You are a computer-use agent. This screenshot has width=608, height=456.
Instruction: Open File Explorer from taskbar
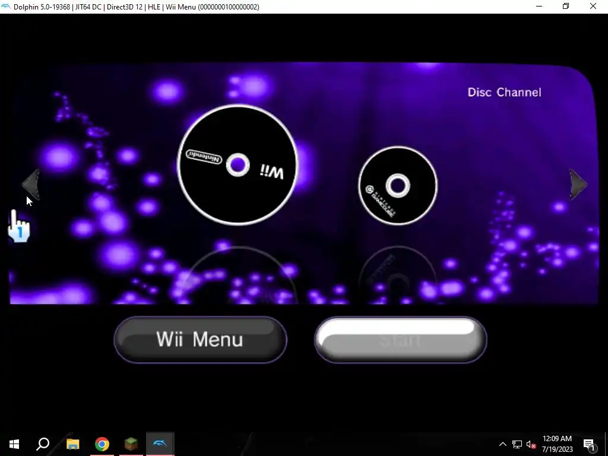click(x=72, y=444)
